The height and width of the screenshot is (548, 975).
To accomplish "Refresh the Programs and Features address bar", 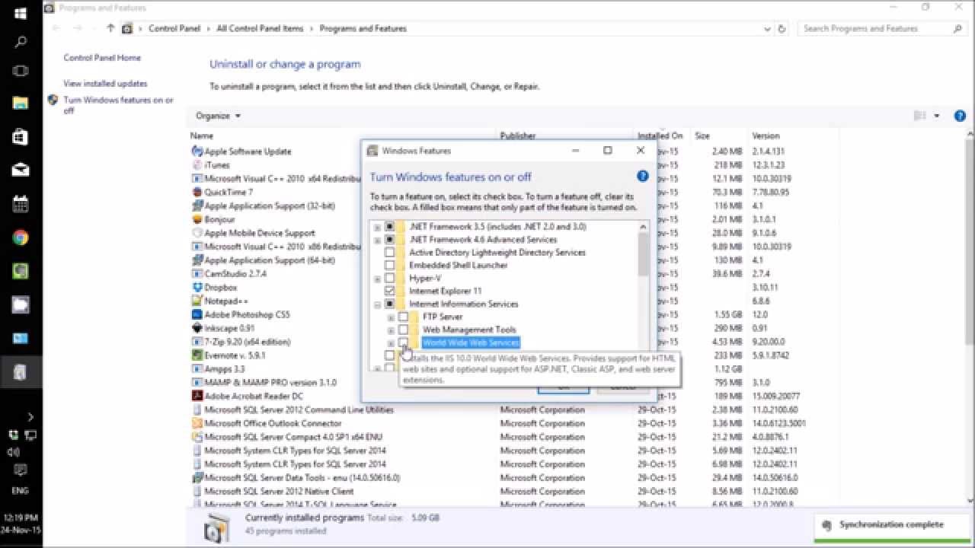I will (x=782, y=29).
